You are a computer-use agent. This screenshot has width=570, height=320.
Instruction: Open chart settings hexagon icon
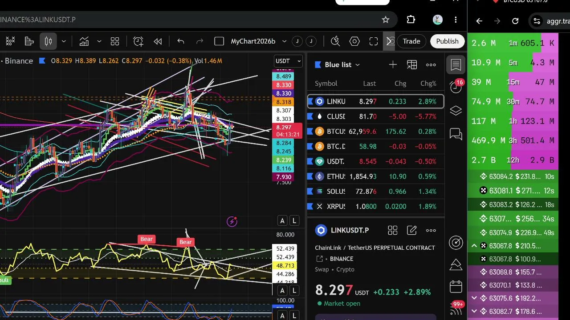[x=354, y=41]
